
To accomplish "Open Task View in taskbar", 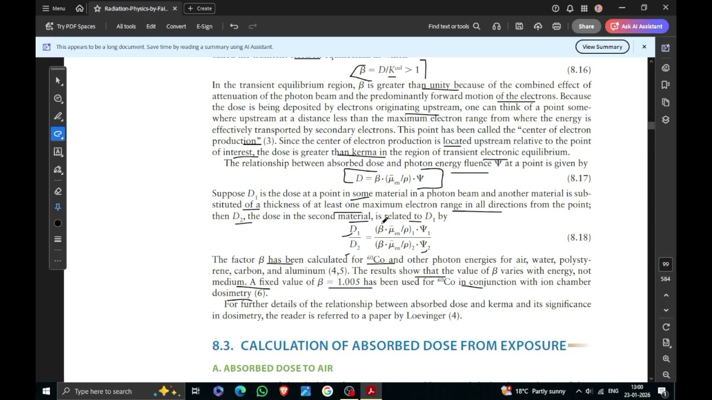I will 196,391.
